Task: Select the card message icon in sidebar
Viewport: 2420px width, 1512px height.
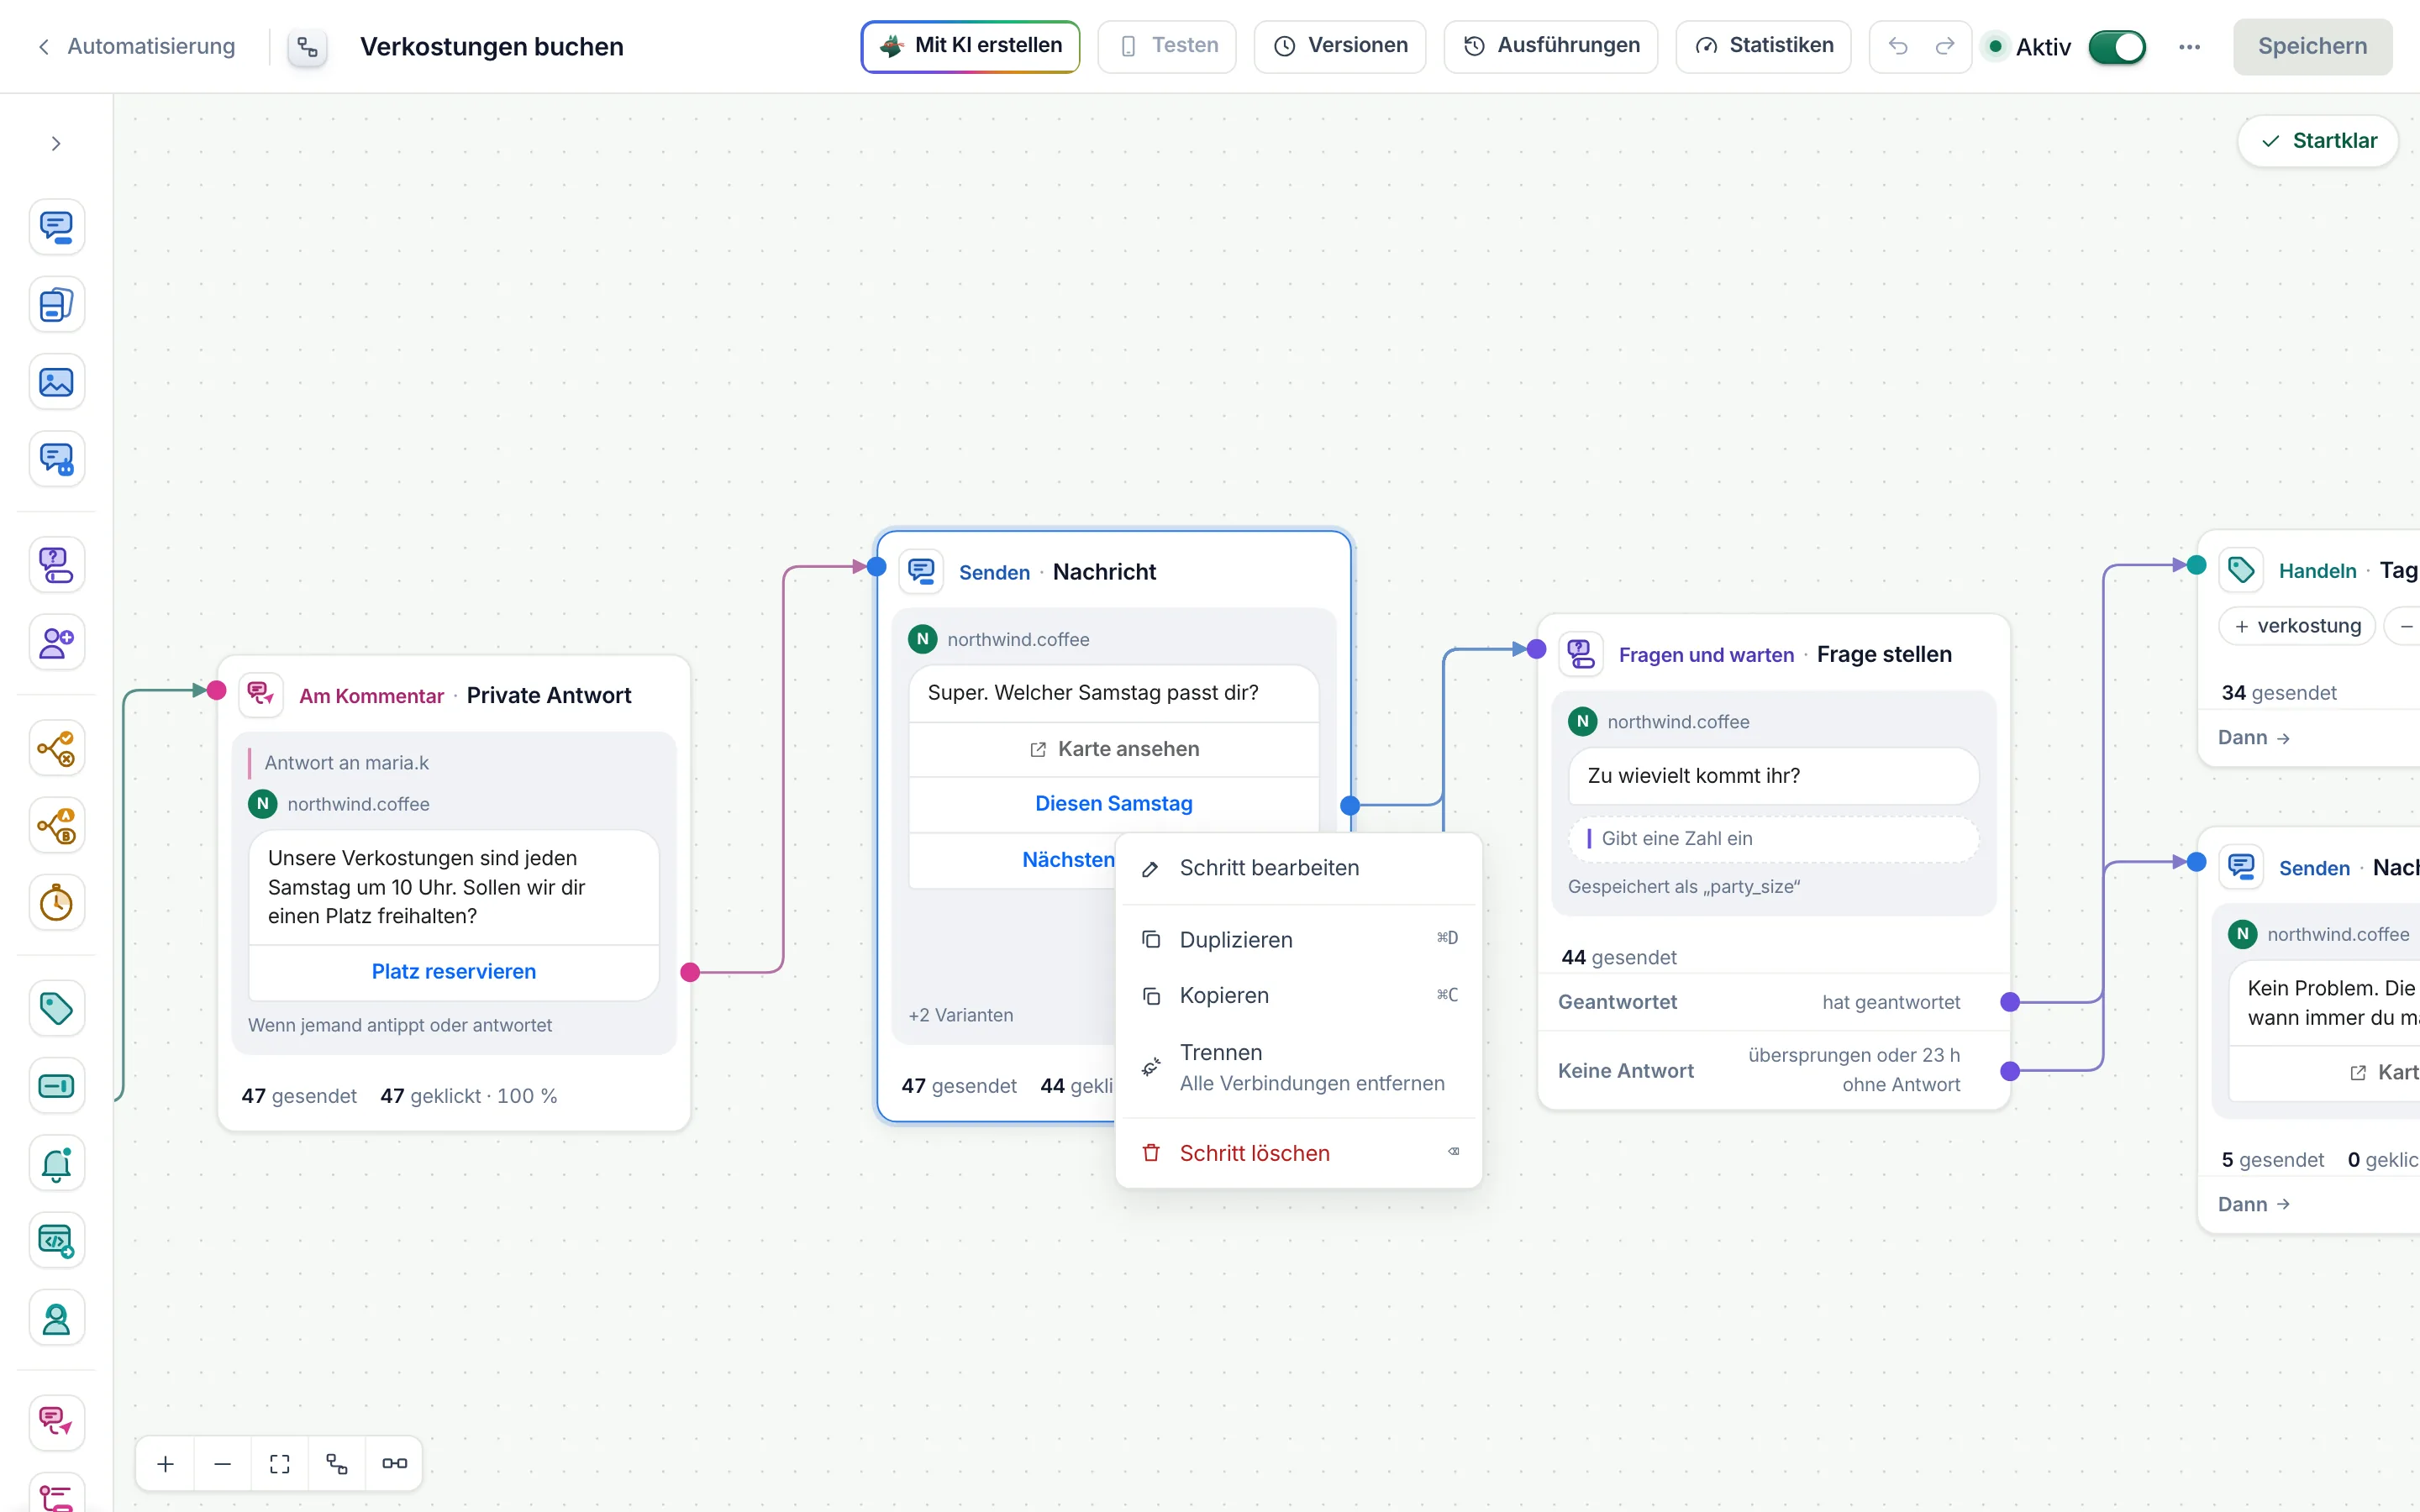Action: point(56,304)
